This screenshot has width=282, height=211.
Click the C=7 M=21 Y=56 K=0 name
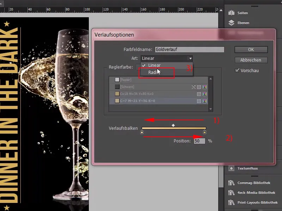[x=137, y=101]
